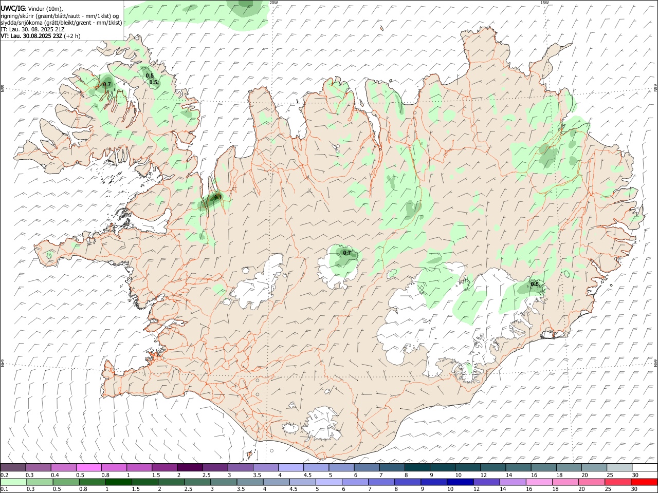The image size is (658, 493).
Task: Click the '4.5' label under the upper legend row
Action: (307, 475)
